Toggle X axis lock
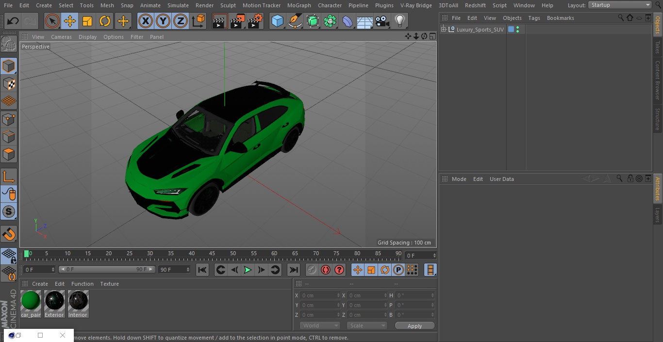 tap(146, 21)
